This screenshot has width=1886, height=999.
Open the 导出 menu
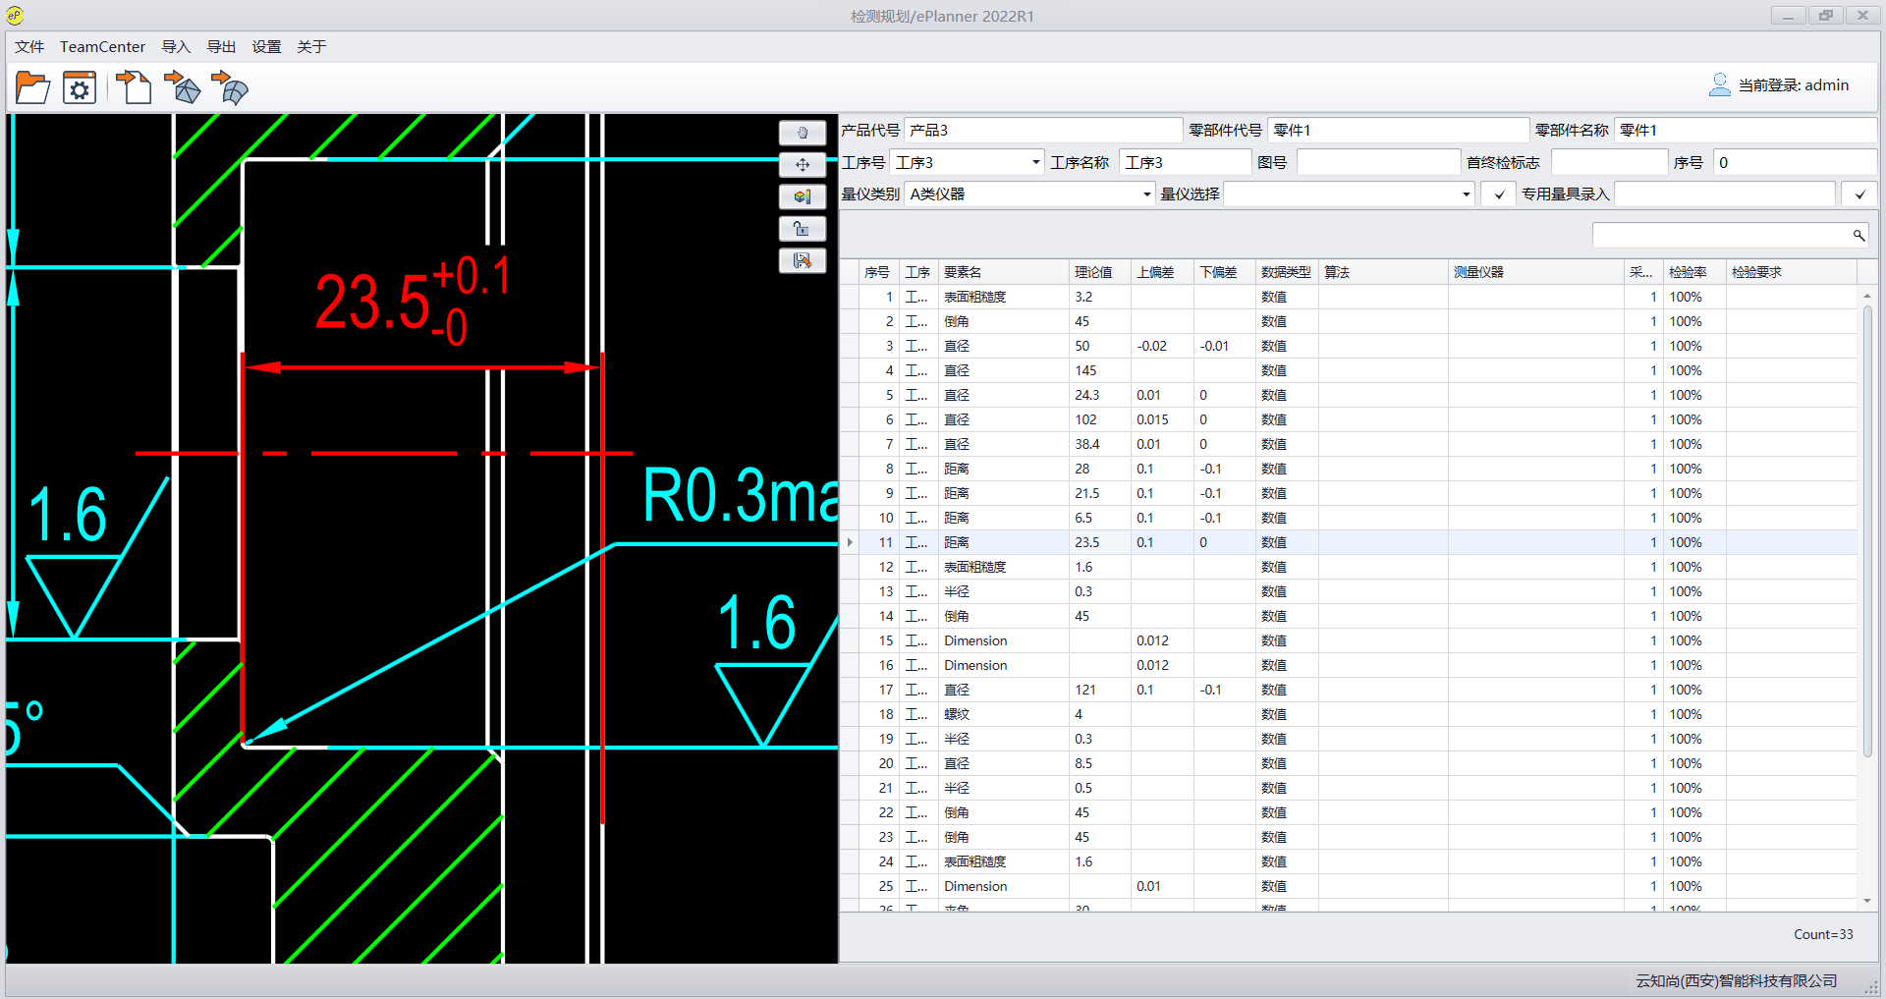tap(221, 47)
